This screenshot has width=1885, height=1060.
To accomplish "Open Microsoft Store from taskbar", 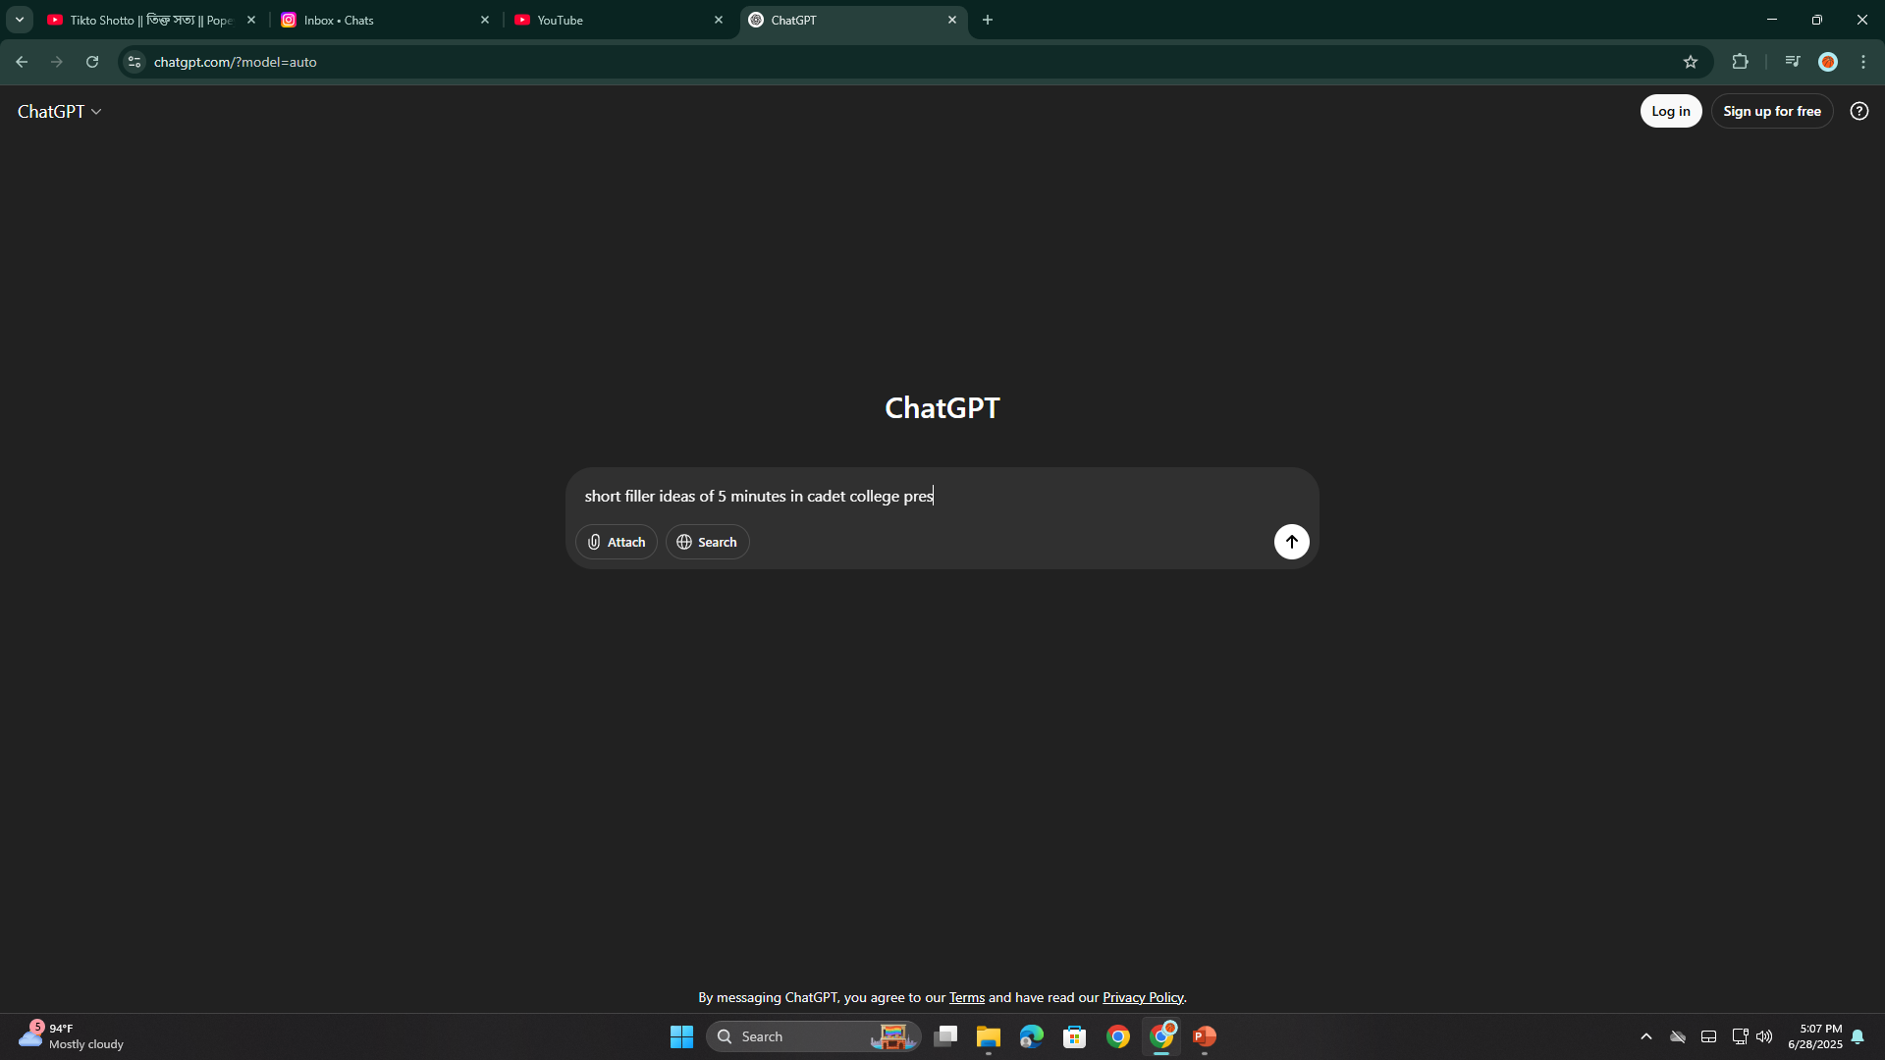I will coord(1075,1036).
